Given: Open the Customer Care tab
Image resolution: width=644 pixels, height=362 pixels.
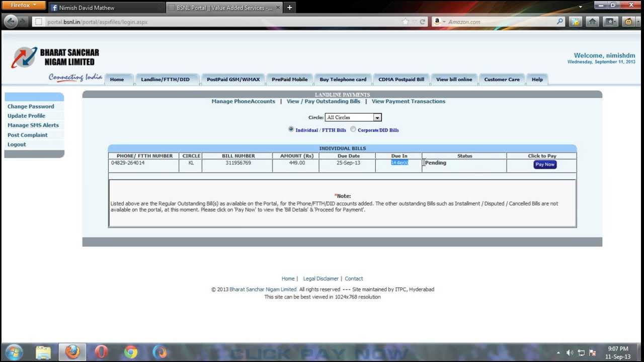Looking at the screenshot, I should point(502,79).
